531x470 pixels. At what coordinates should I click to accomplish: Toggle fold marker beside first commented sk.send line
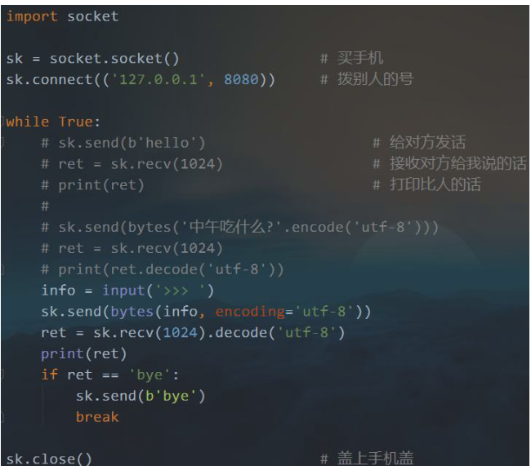pos(2,143)
